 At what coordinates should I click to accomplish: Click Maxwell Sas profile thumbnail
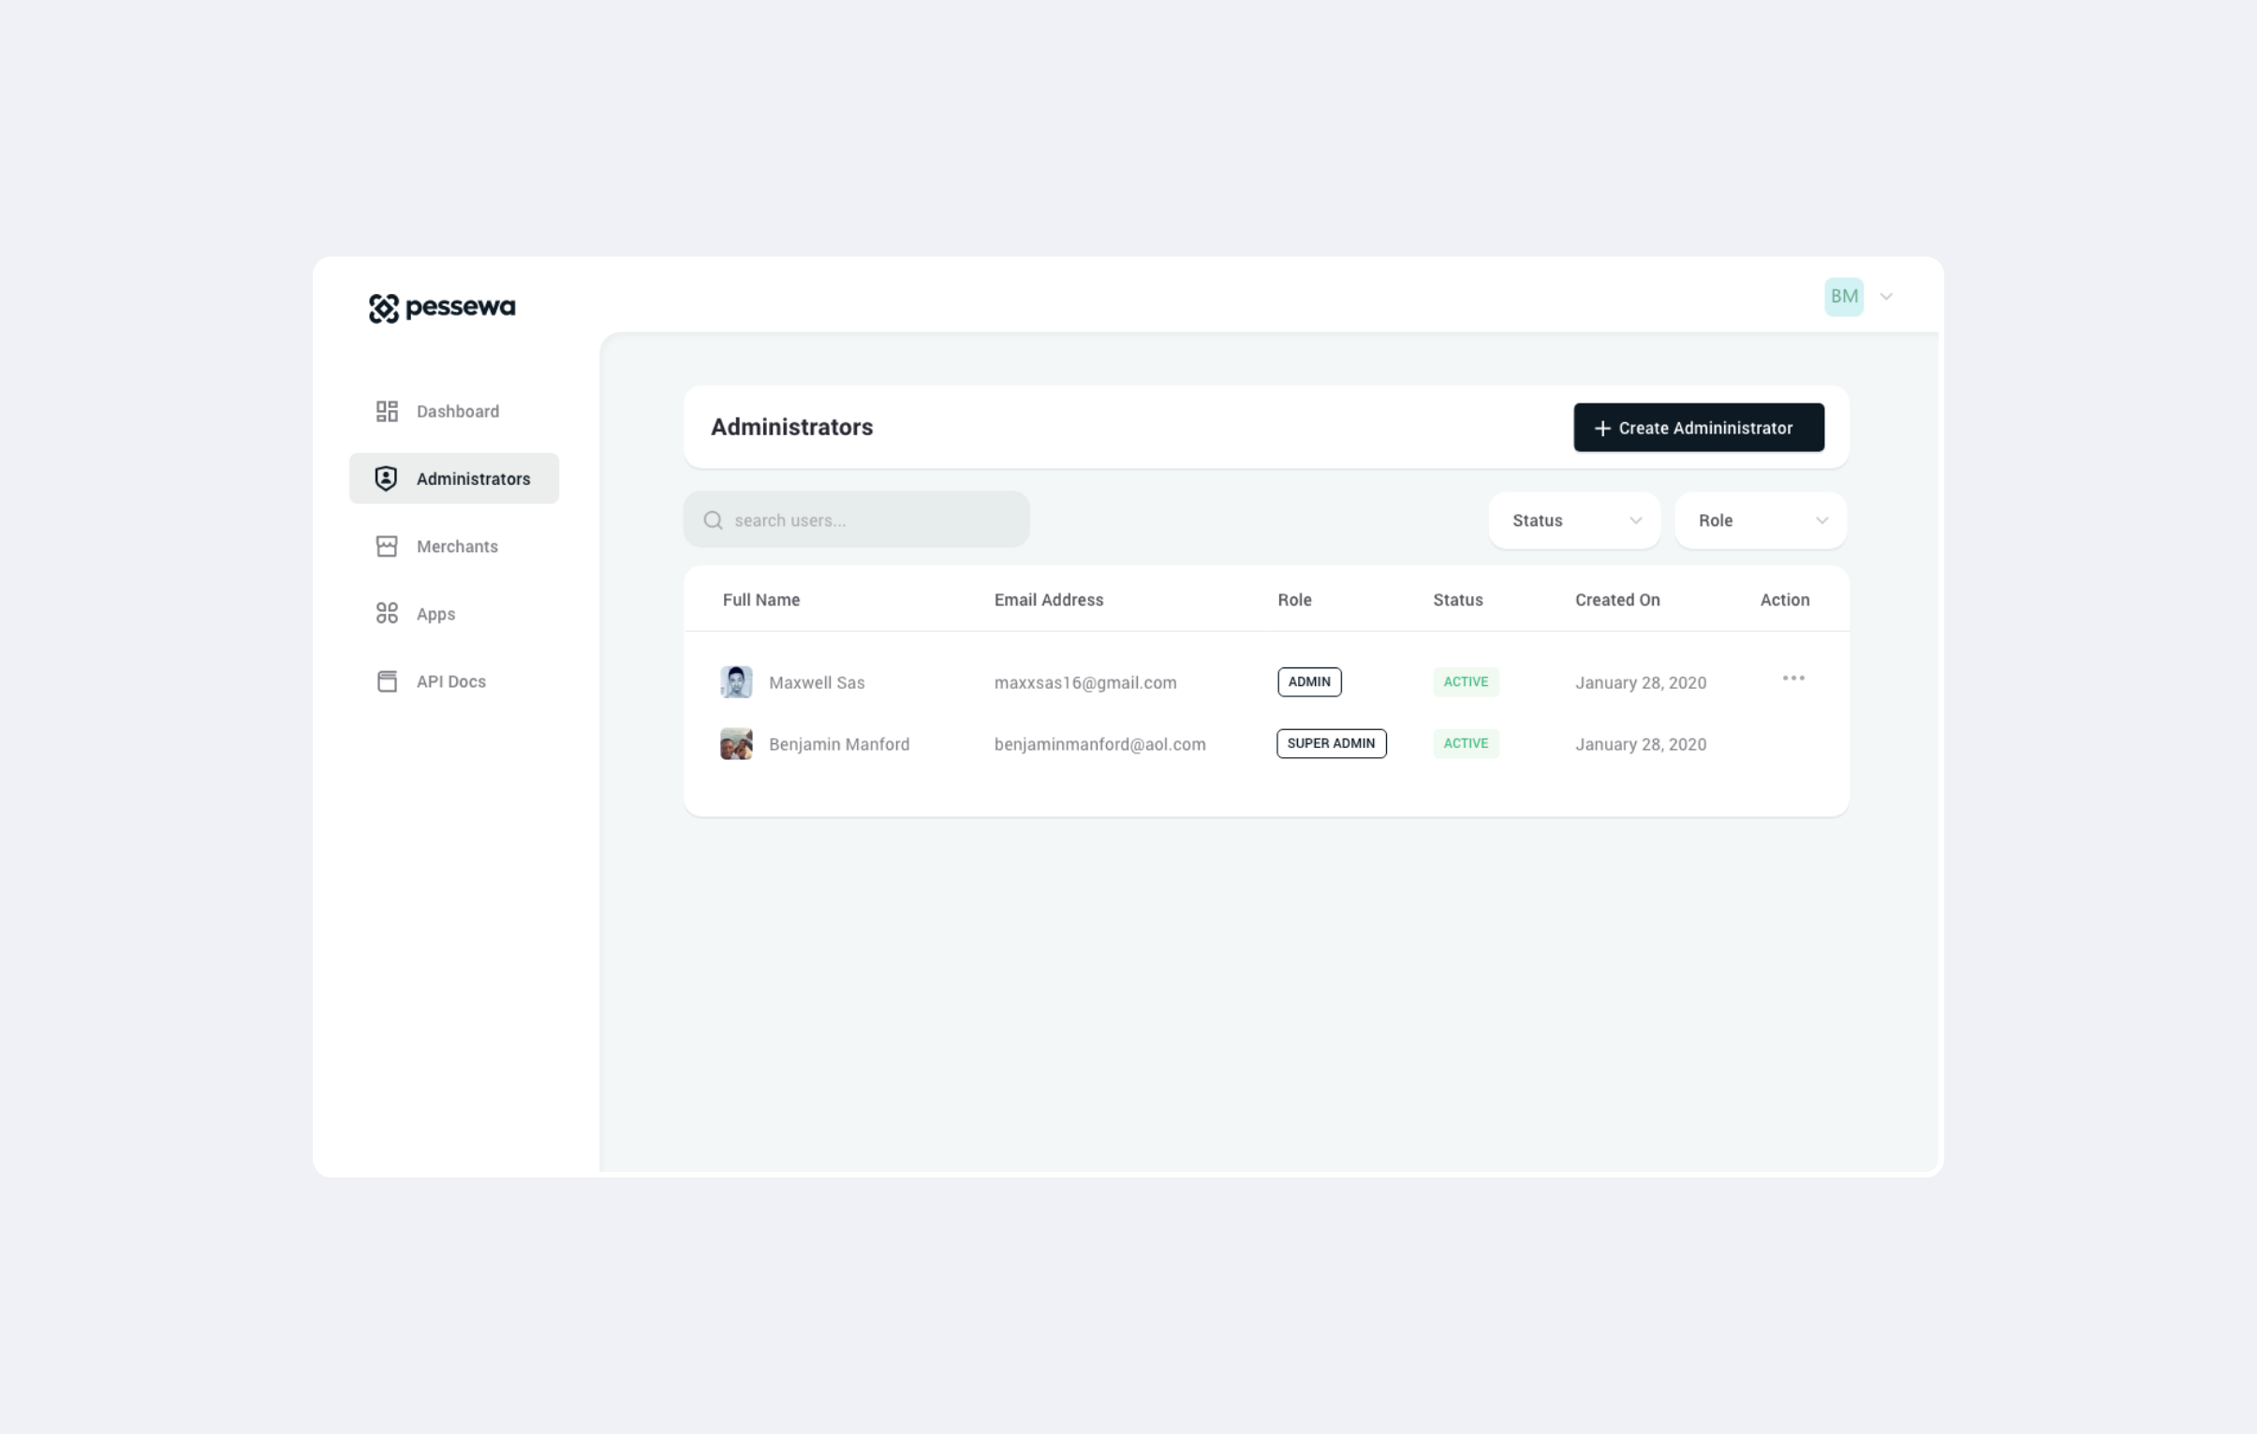pos(736,681)
